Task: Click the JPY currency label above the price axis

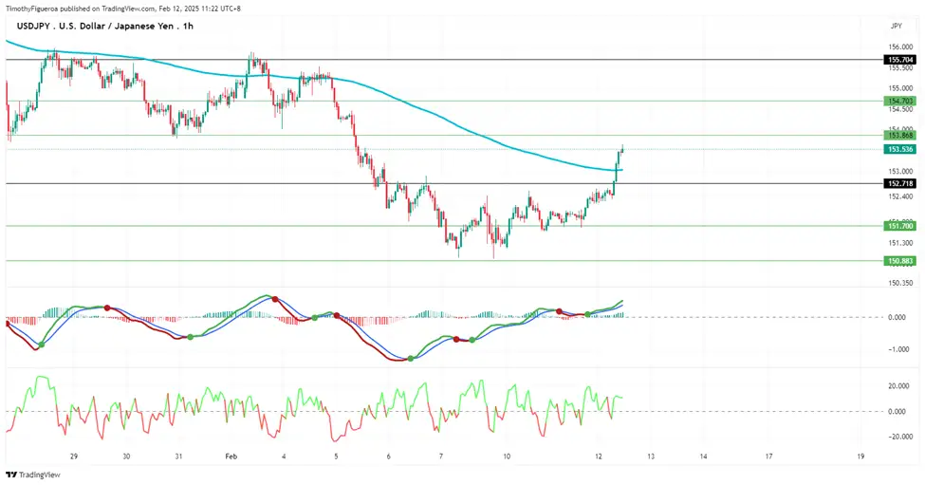Action: coord(897,26)
